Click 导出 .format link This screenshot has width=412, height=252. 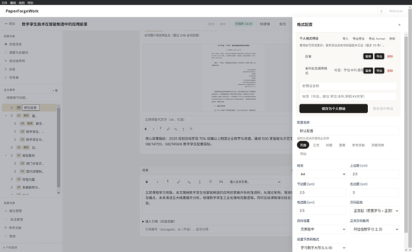coord(377,39)
